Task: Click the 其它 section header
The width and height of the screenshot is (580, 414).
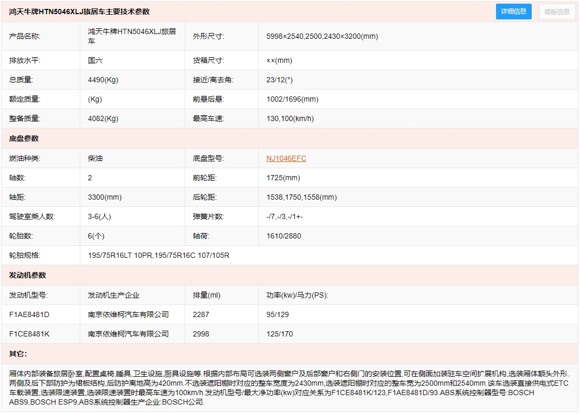Action: [x=18, y=354]
